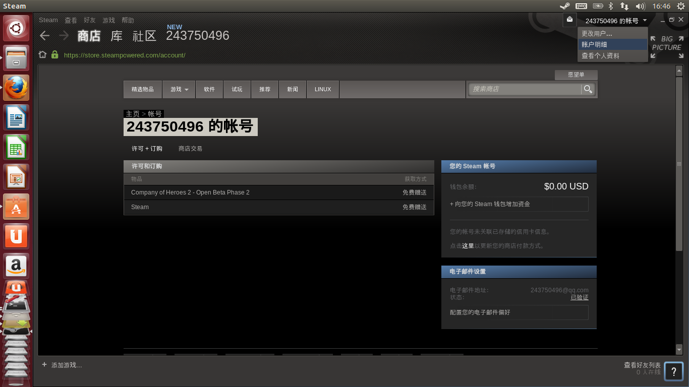Launch LibreOffice Calc from dock
The height and width of the screenshot is (387, 689).
(17, 147)
